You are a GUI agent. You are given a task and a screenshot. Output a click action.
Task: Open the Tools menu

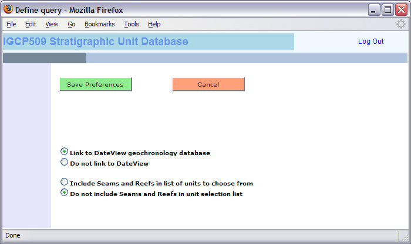132,25
